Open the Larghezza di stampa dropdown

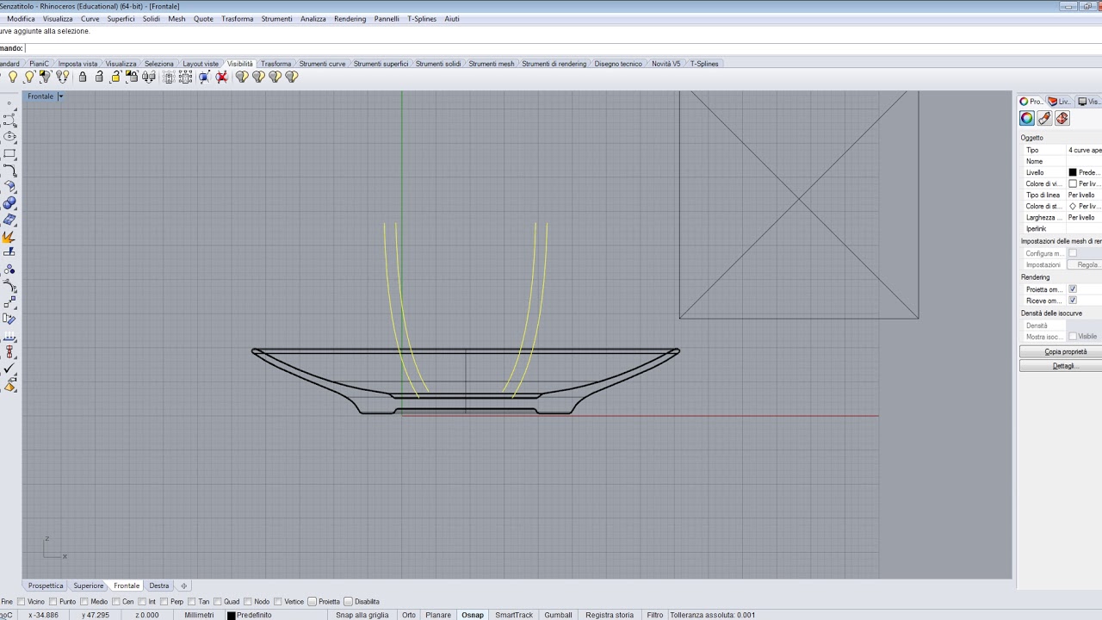1085,217
